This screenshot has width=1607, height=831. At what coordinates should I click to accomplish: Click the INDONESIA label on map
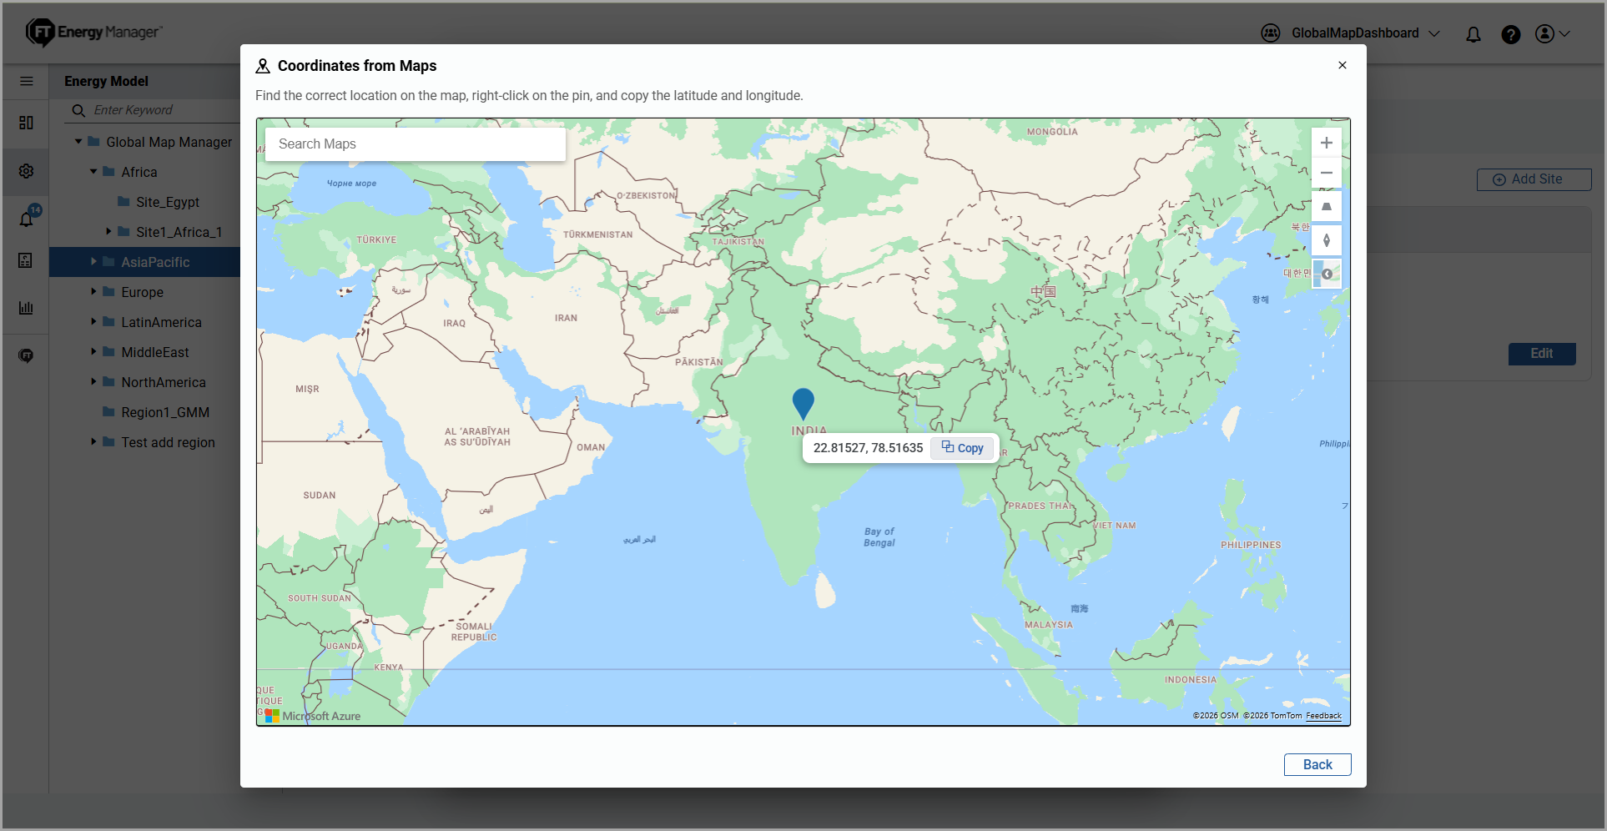[x=1191, y=680]
